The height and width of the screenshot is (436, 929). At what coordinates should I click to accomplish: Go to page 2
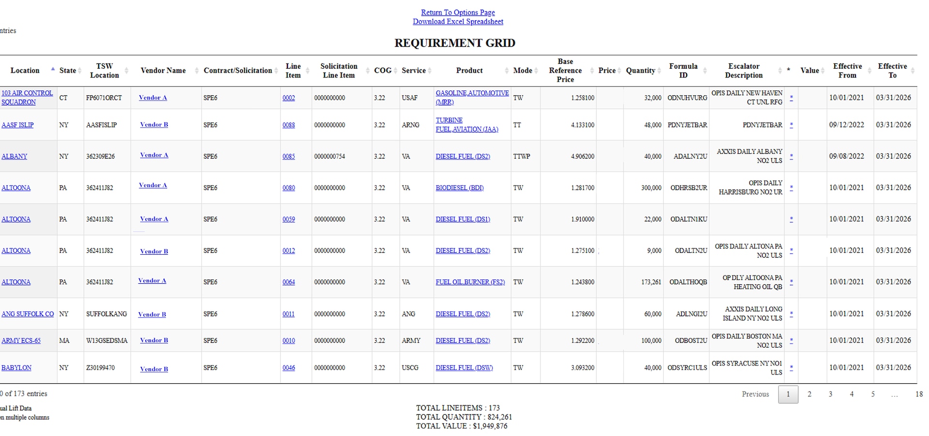point(809,394)
